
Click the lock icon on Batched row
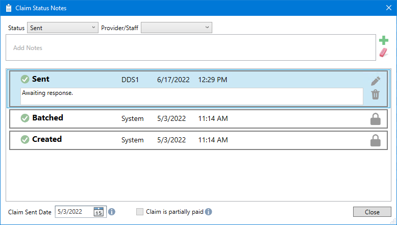376,119
